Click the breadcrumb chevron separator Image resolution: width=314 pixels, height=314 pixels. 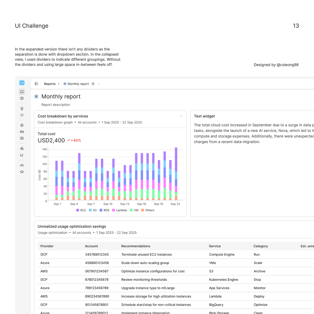59,84
